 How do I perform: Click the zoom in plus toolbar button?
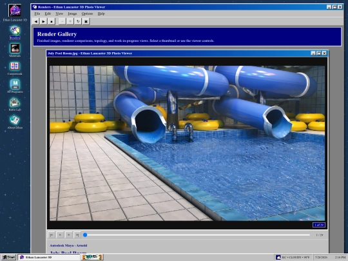click(70, 21)
